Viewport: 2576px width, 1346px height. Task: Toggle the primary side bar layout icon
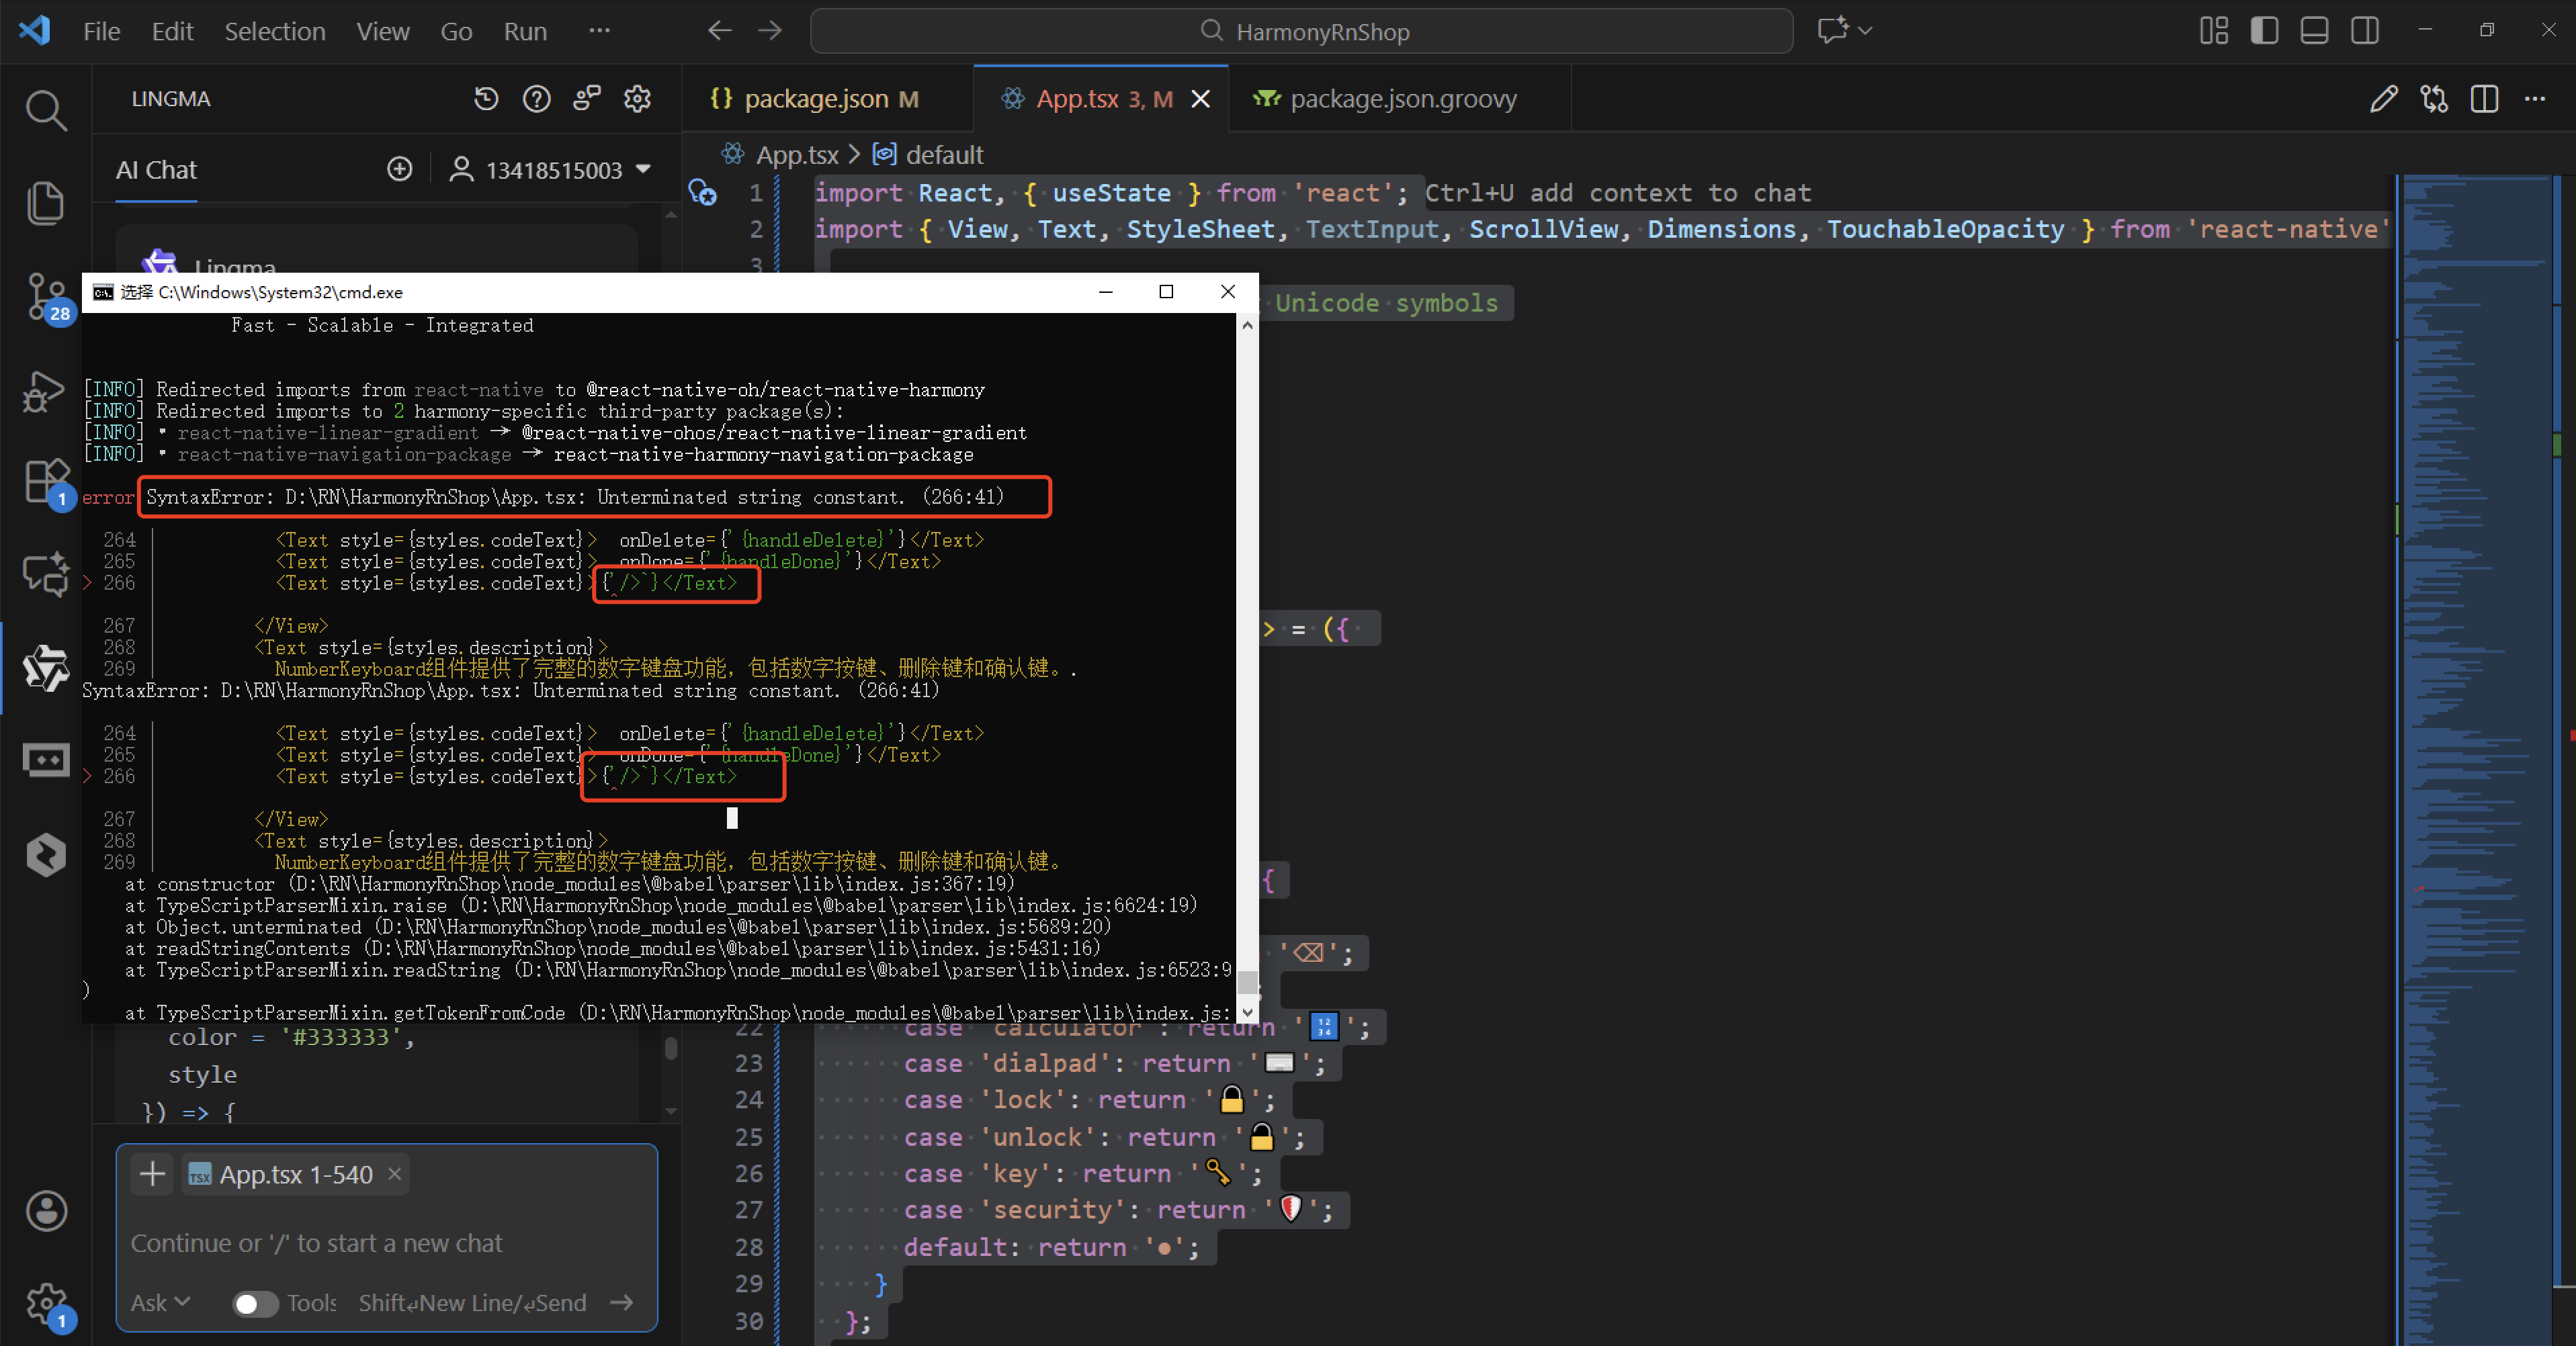point(2263,31)
